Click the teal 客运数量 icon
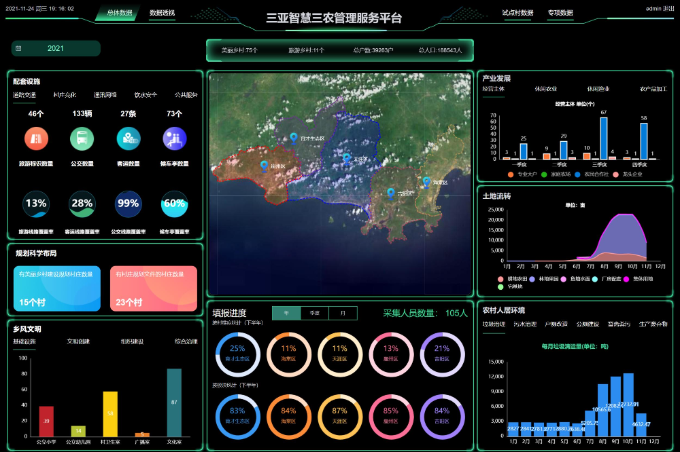 pyautogui.click(x=129, y=138)
